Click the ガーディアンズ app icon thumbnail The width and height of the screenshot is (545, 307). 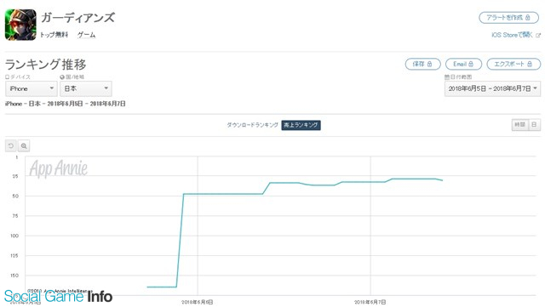pyautogui.click(x=20, y=25)
